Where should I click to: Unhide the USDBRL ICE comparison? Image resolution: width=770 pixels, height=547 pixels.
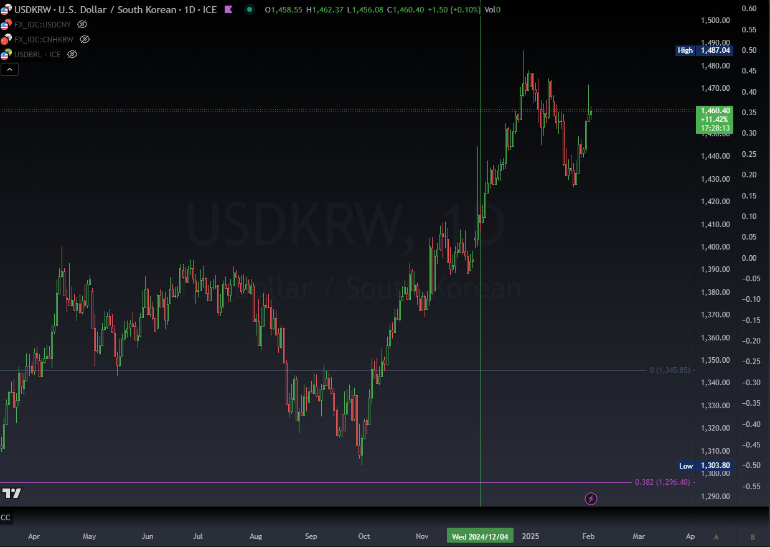point(72,54)
